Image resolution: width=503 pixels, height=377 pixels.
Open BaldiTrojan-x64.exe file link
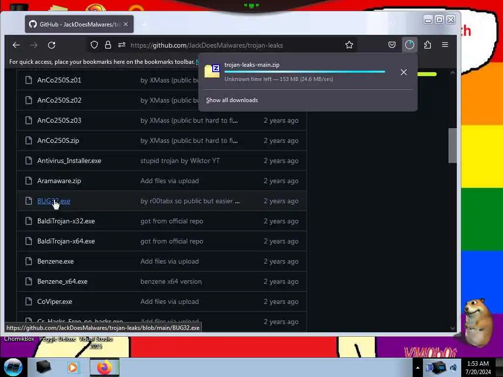click(x=66, y=242)
